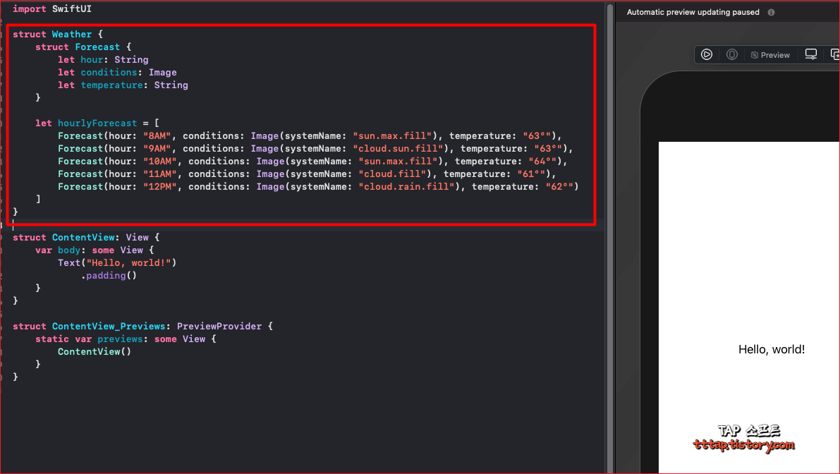Click the "61°" temperature string
The width and height of the screenshot is (840, 474).
[531, 174]
